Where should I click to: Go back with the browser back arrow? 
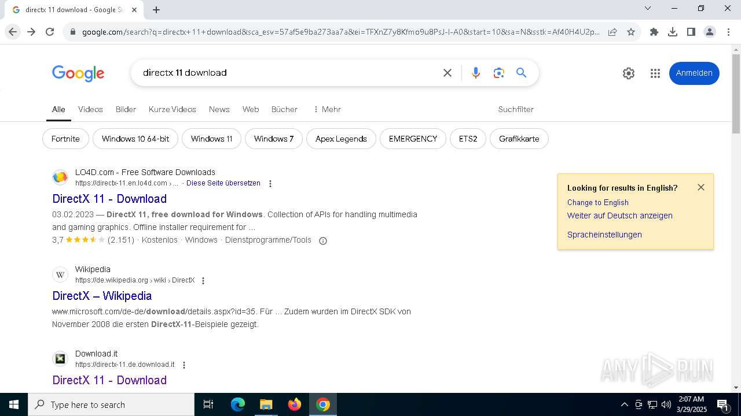(13, 32)
